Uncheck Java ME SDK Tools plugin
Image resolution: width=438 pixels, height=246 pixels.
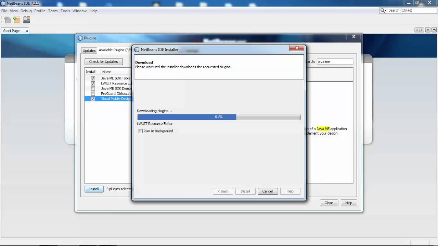click(93, 78)
